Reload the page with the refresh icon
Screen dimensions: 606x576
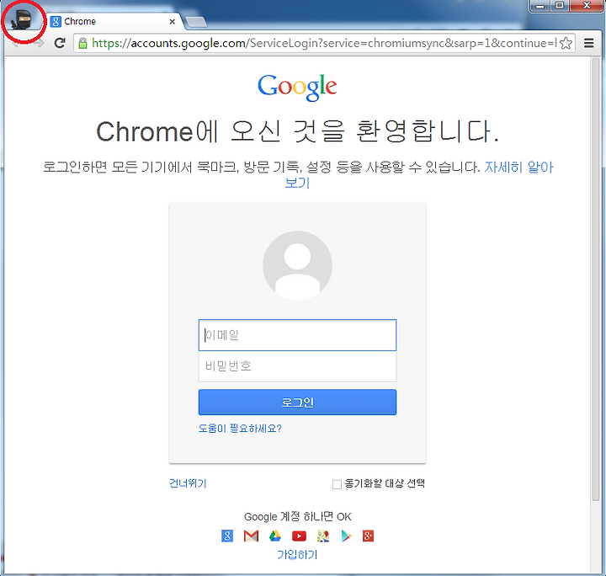click(x=60, y=43)
